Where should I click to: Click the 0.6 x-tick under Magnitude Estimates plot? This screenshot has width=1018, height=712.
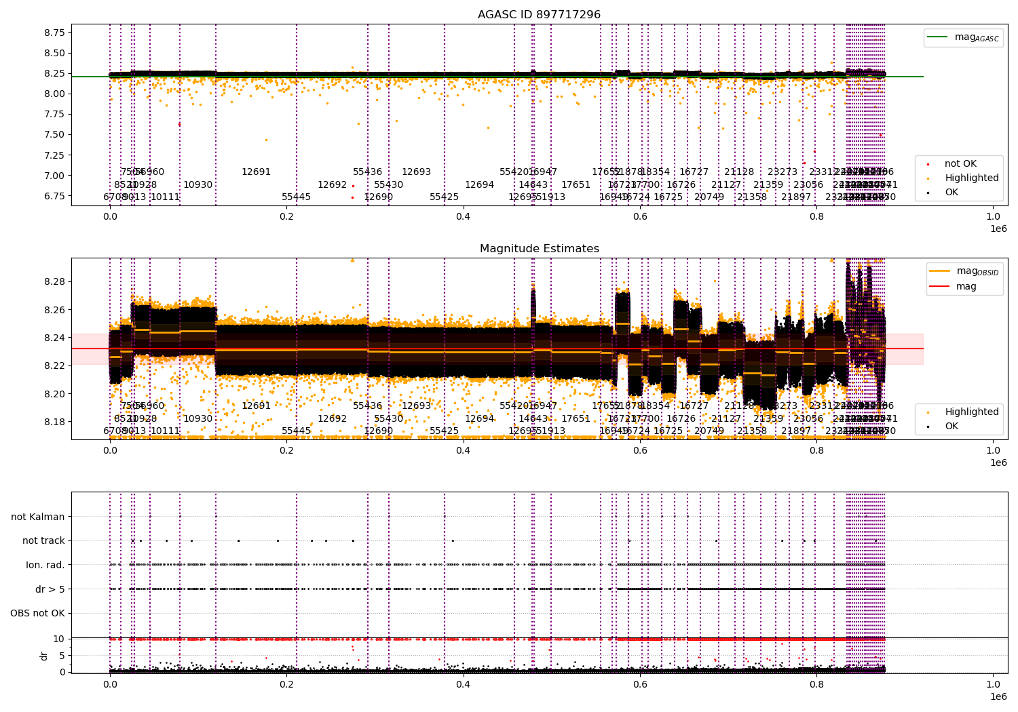(640, 450)
